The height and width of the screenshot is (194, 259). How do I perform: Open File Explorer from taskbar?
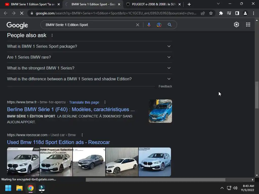point(19,188)
